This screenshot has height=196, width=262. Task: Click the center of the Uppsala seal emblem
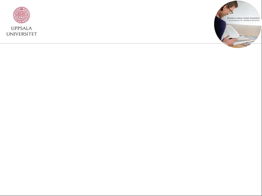(x=21, y=15)
